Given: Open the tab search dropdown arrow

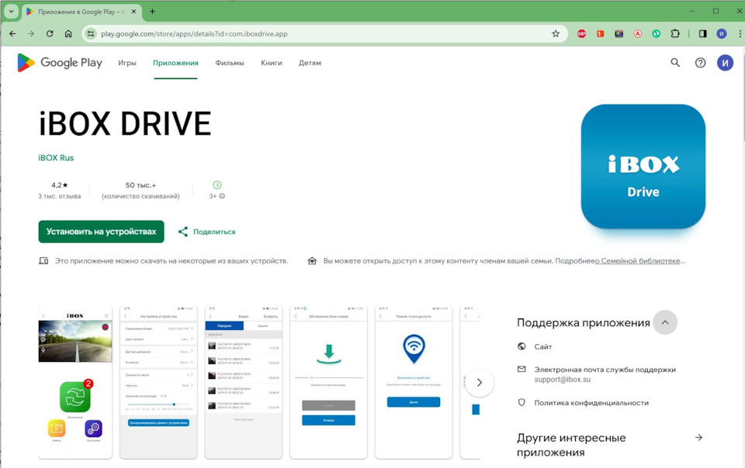Looking at the screenshot, I should [x=12, y=12].
